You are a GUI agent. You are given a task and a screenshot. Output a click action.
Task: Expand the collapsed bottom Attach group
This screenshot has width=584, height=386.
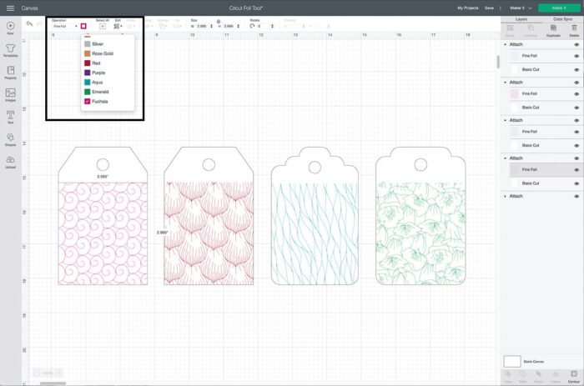(505, 196)
